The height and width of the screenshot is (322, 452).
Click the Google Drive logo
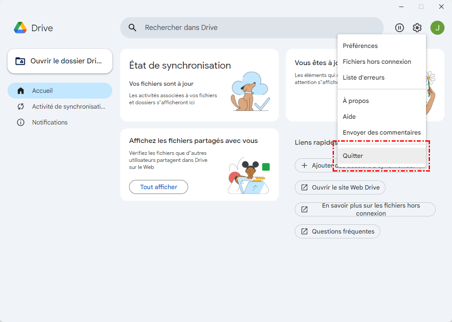pyautogui.click(x=20, y=28)
